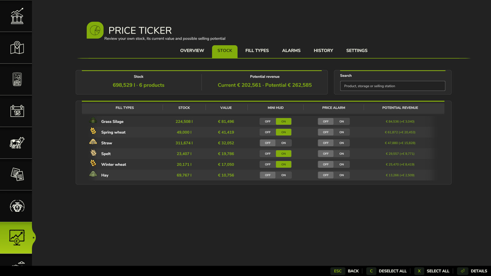
Task: Toggle Straw Price Alarm switch
Action: [334, 143]
